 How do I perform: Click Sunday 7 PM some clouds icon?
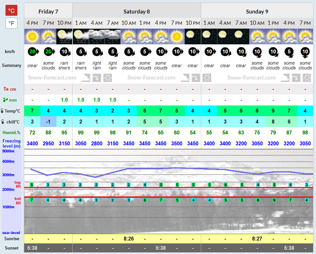click(305, 36)
